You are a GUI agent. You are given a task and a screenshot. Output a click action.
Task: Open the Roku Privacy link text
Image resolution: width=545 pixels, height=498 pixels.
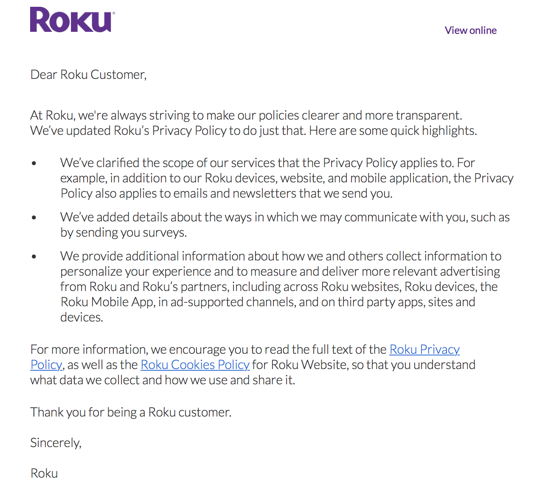pyautogui.click(x=424, y=350)
